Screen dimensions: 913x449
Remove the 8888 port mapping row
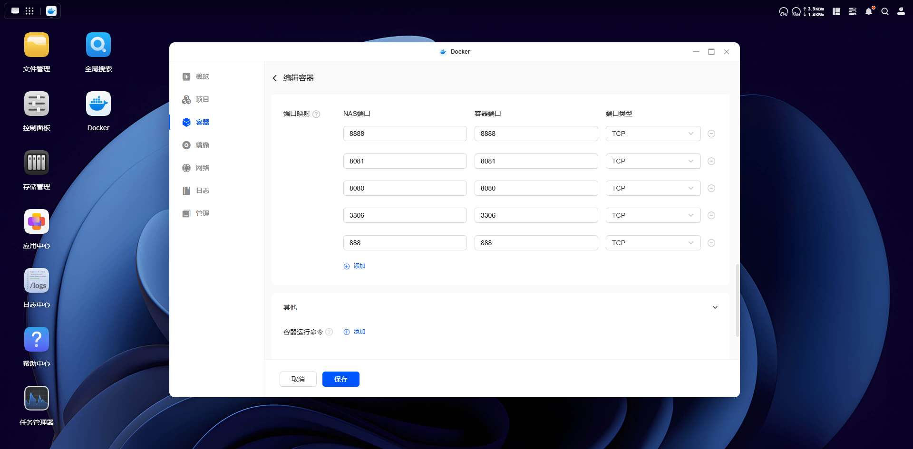[711, 134]
